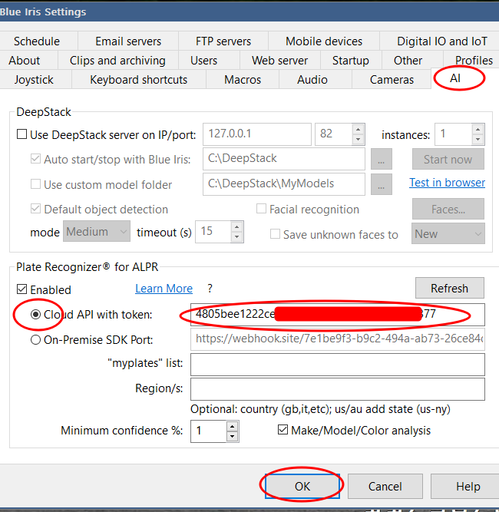This screenshot has width=499, height=512.
Task: Click the instances value field
Action: pyautogui.click(x=454, y=134)
